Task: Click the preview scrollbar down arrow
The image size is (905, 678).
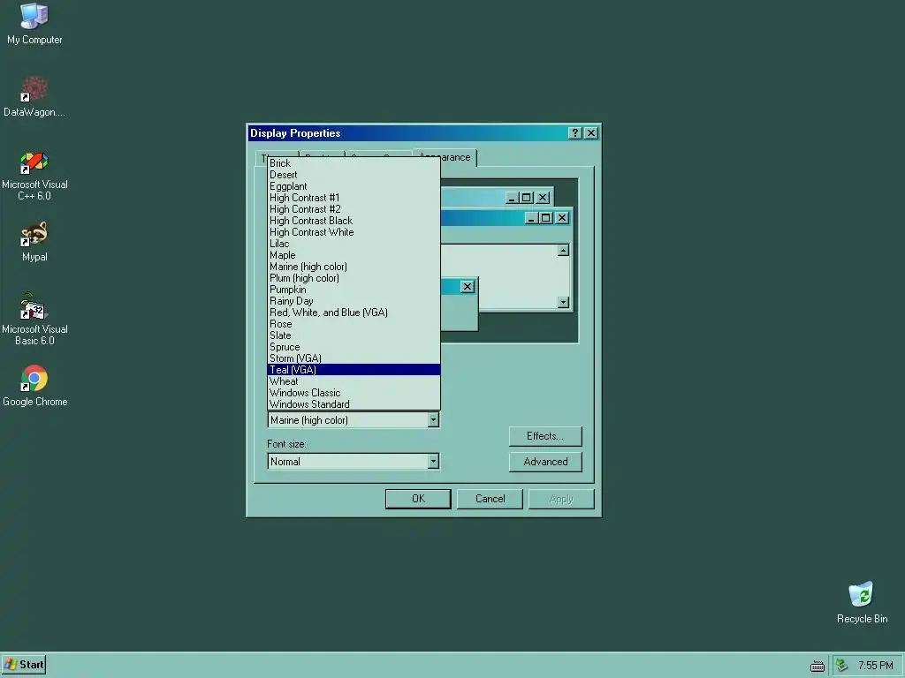Action: pos(563,302)
